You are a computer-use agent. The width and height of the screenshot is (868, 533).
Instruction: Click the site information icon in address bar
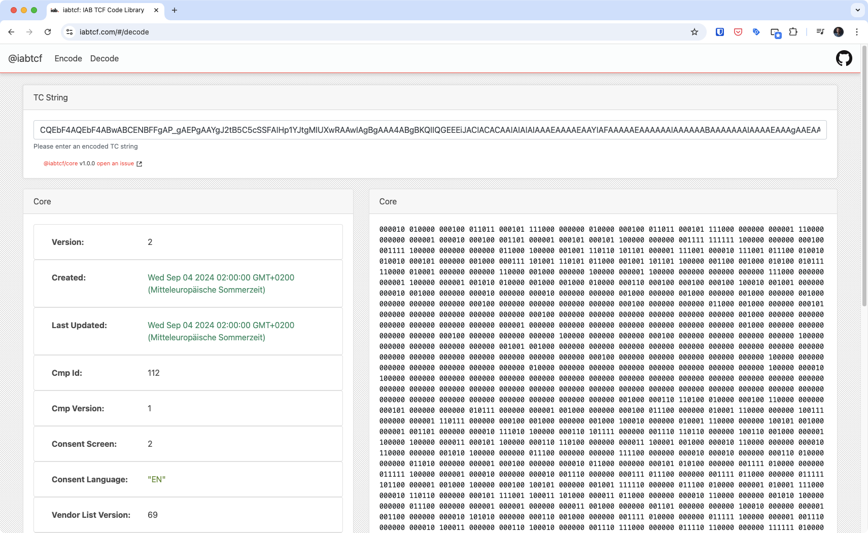pyautogui.click(x=70, y=32)
